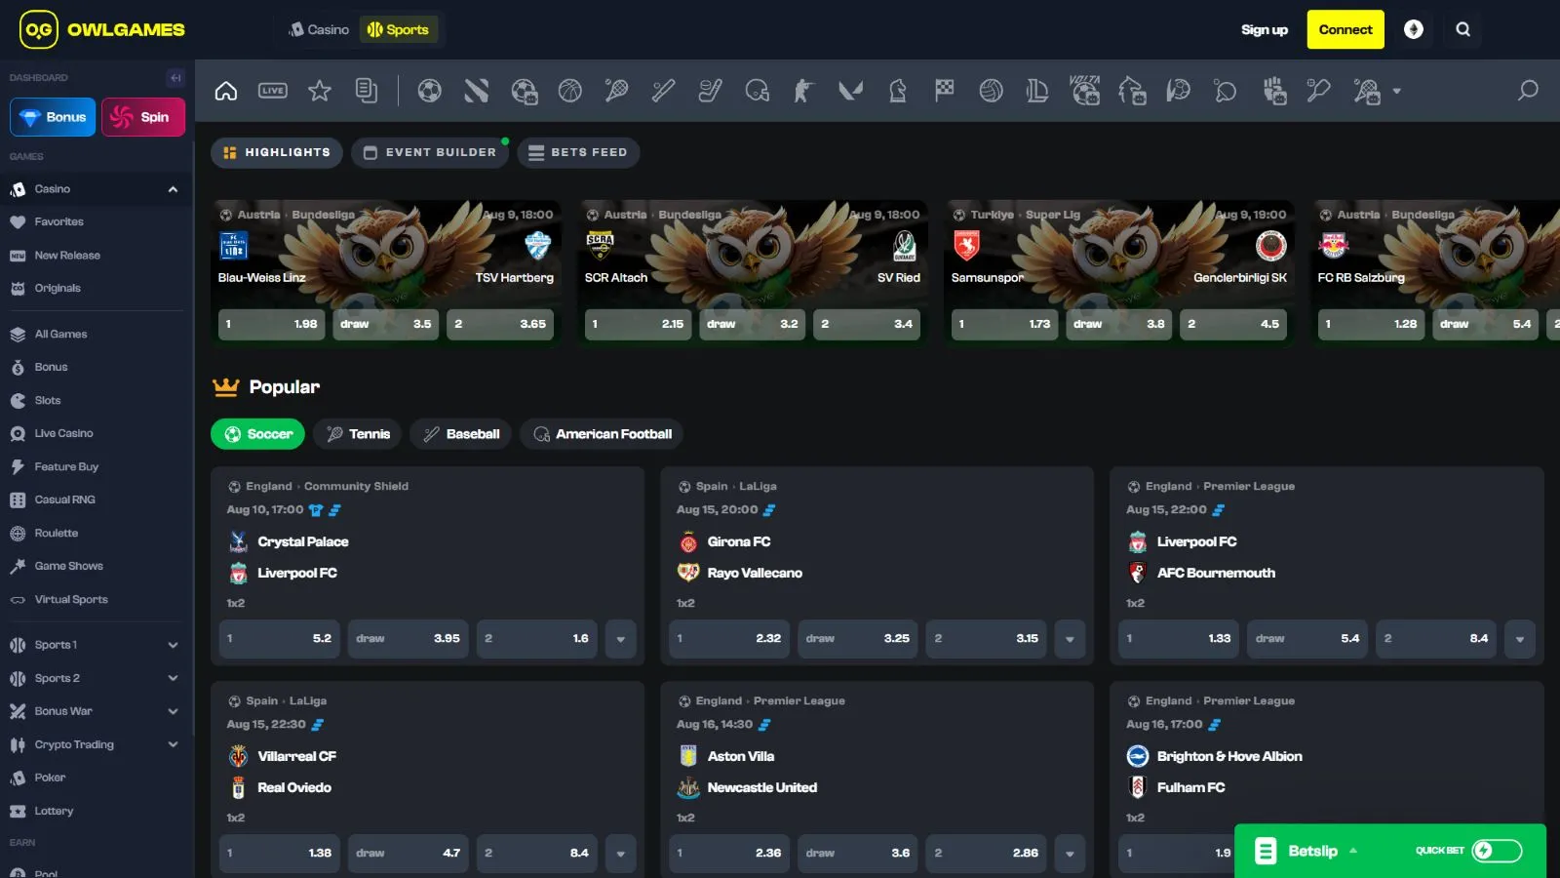Show live events via LIVE icon

pos(273,91)
